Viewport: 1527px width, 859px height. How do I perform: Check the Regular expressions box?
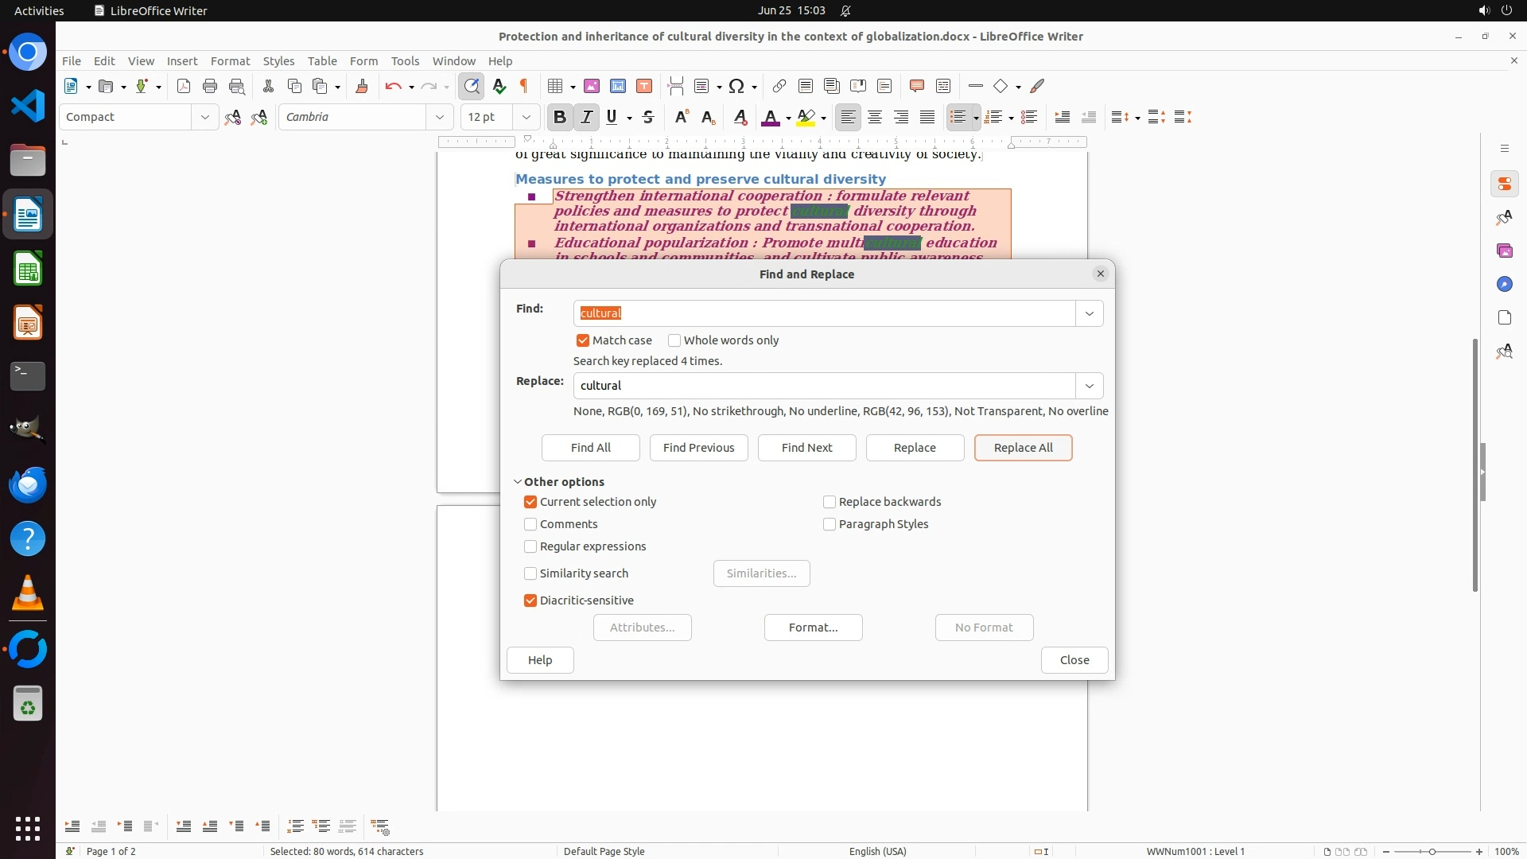point(530,546)
